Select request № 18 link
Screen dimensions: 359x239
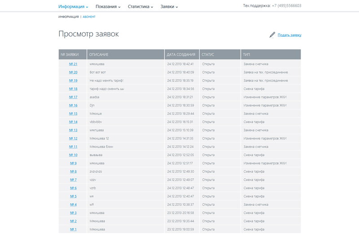tap(73, 89)
